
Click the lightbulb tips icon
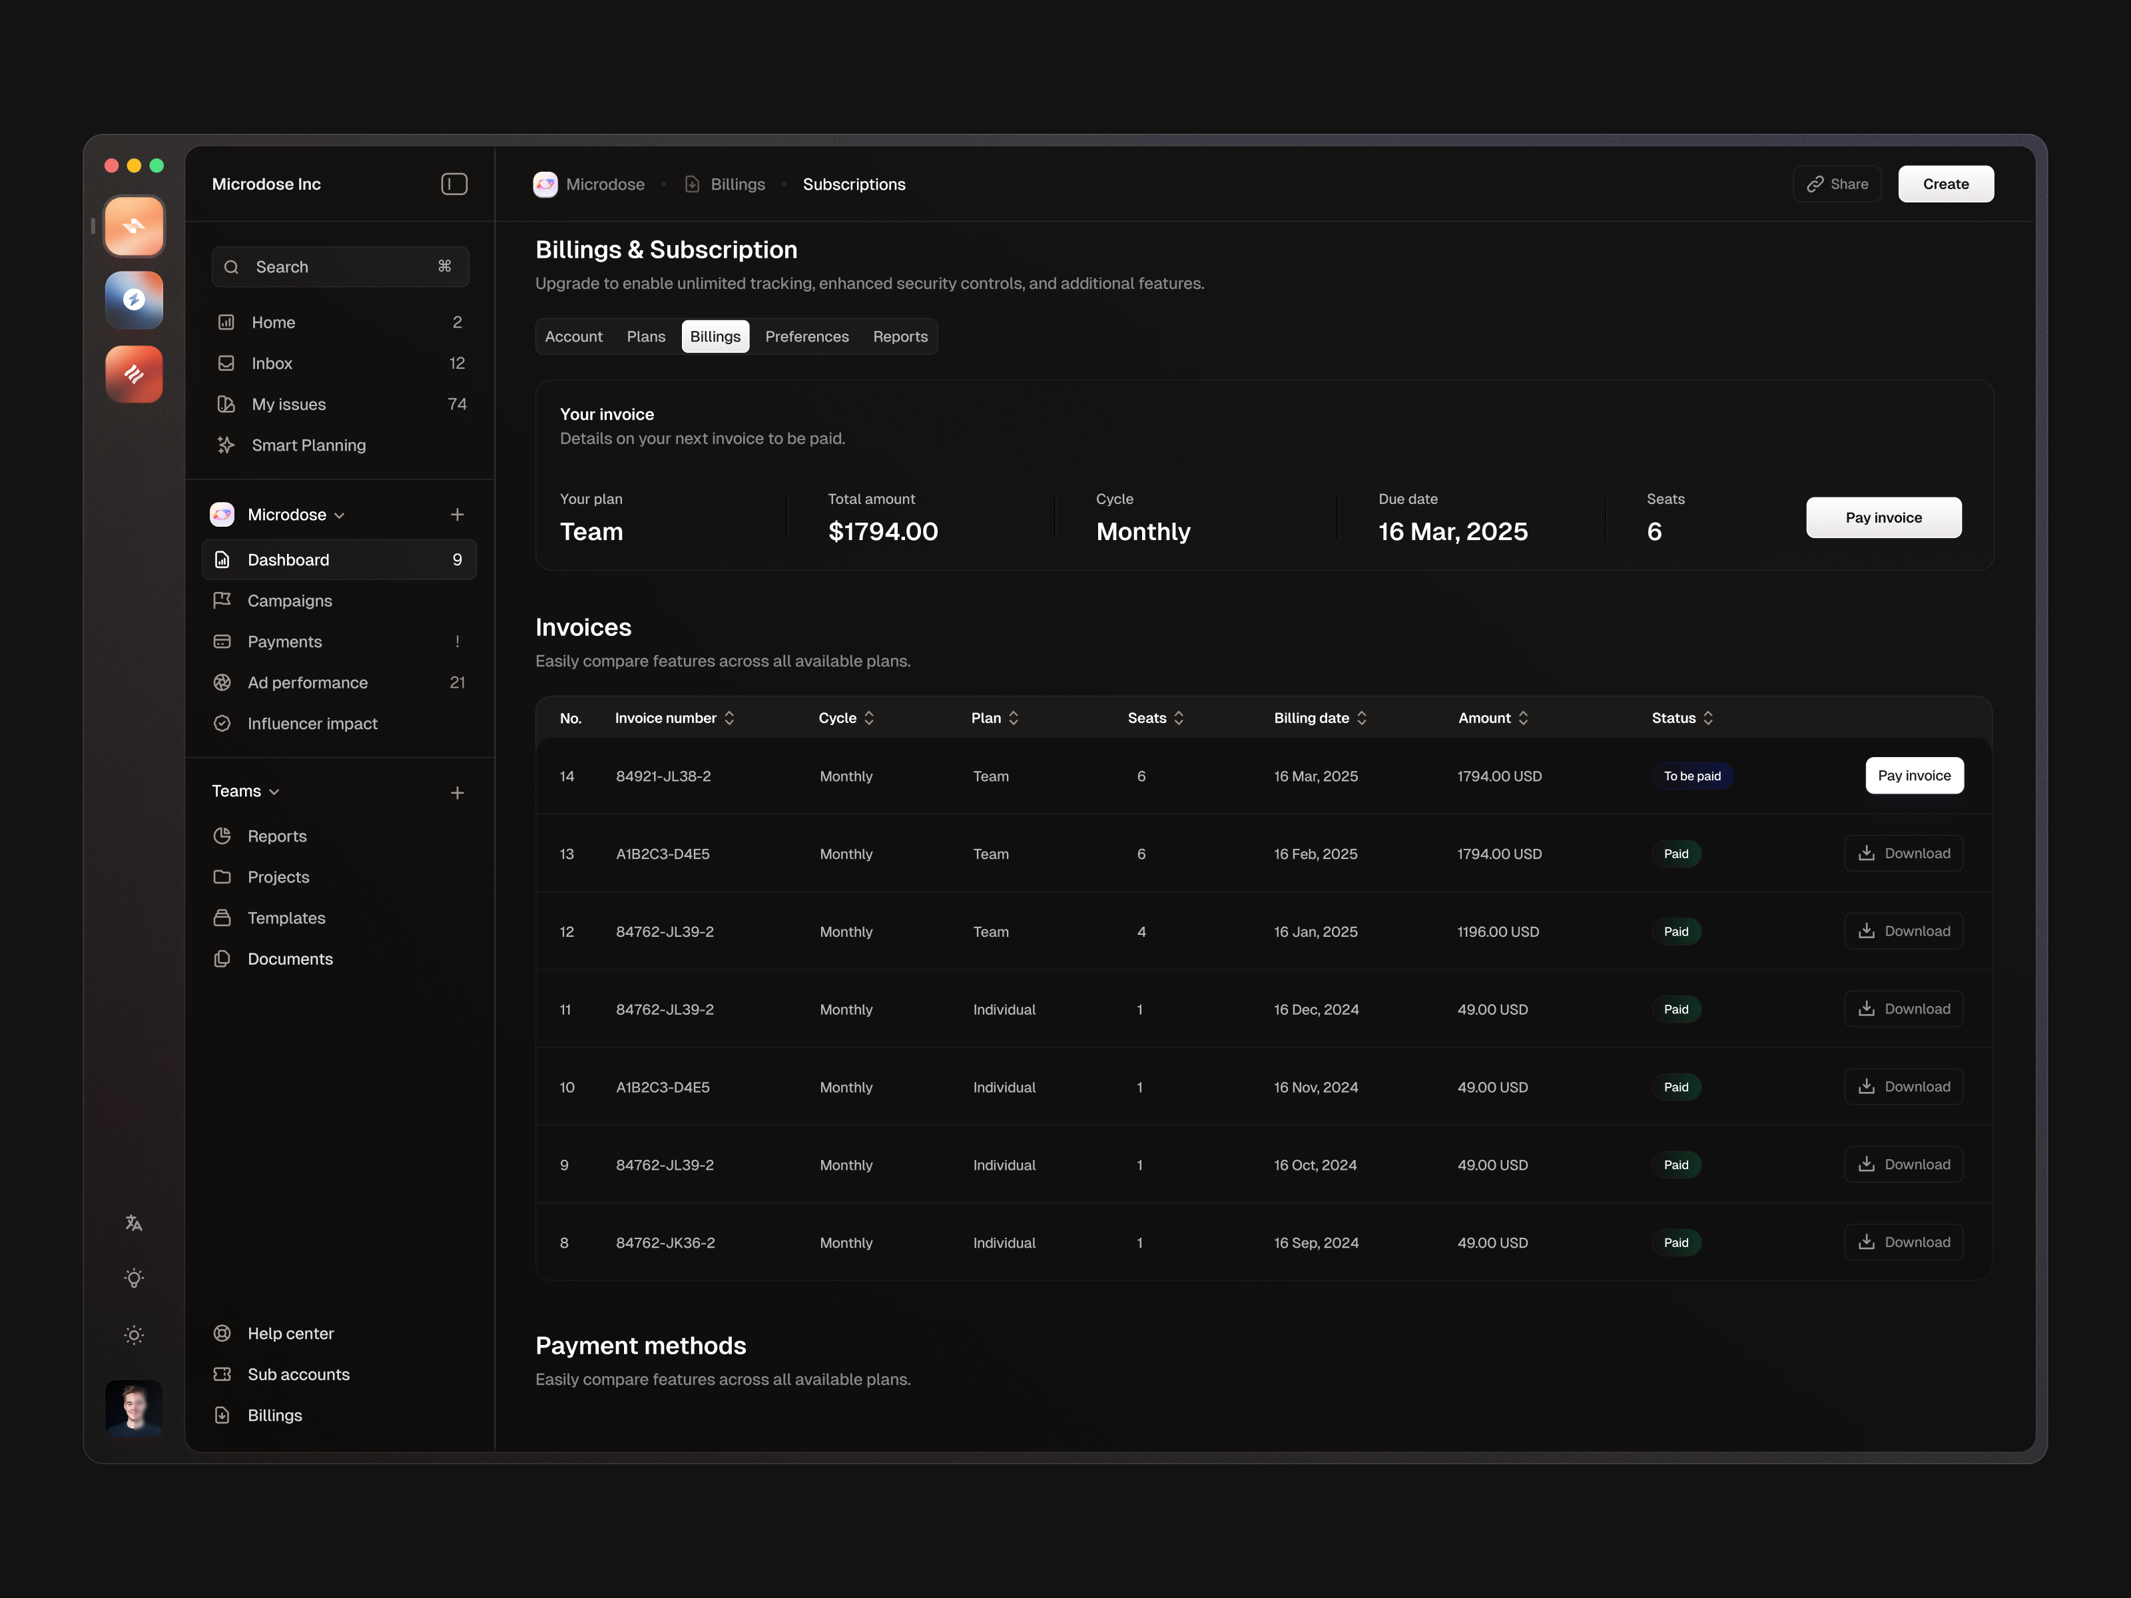tap(134, 1278)
